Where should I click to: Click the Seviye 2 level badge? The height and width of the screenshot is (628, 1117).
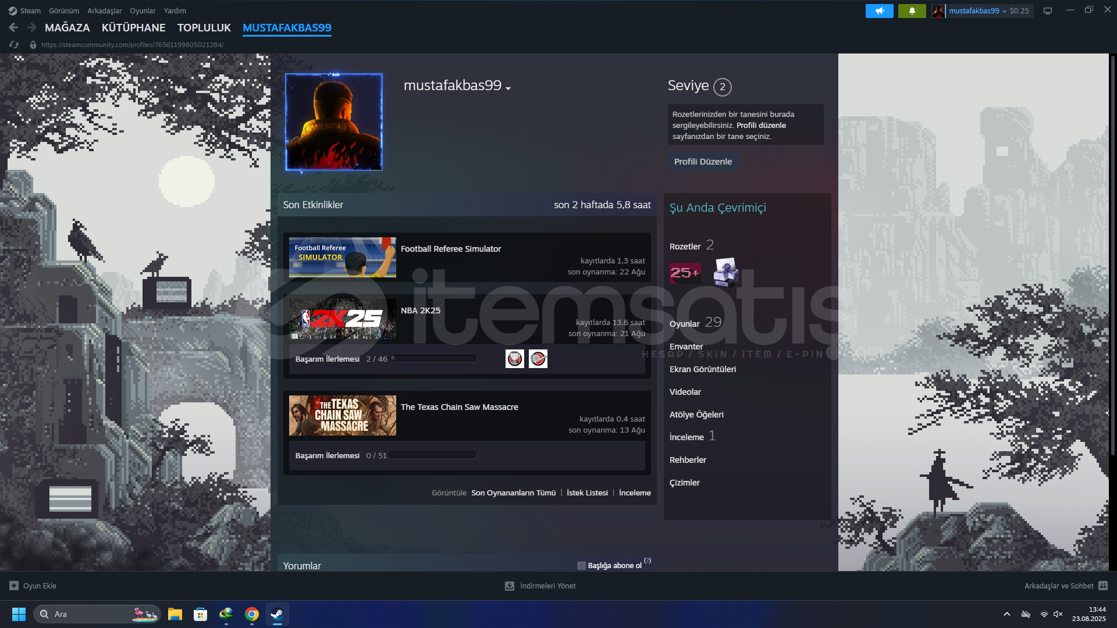(x=722, y=87)
